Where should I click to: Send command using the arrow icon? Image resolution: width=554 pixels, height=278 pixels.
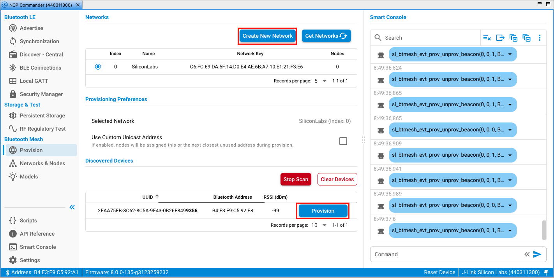(538, 254)
